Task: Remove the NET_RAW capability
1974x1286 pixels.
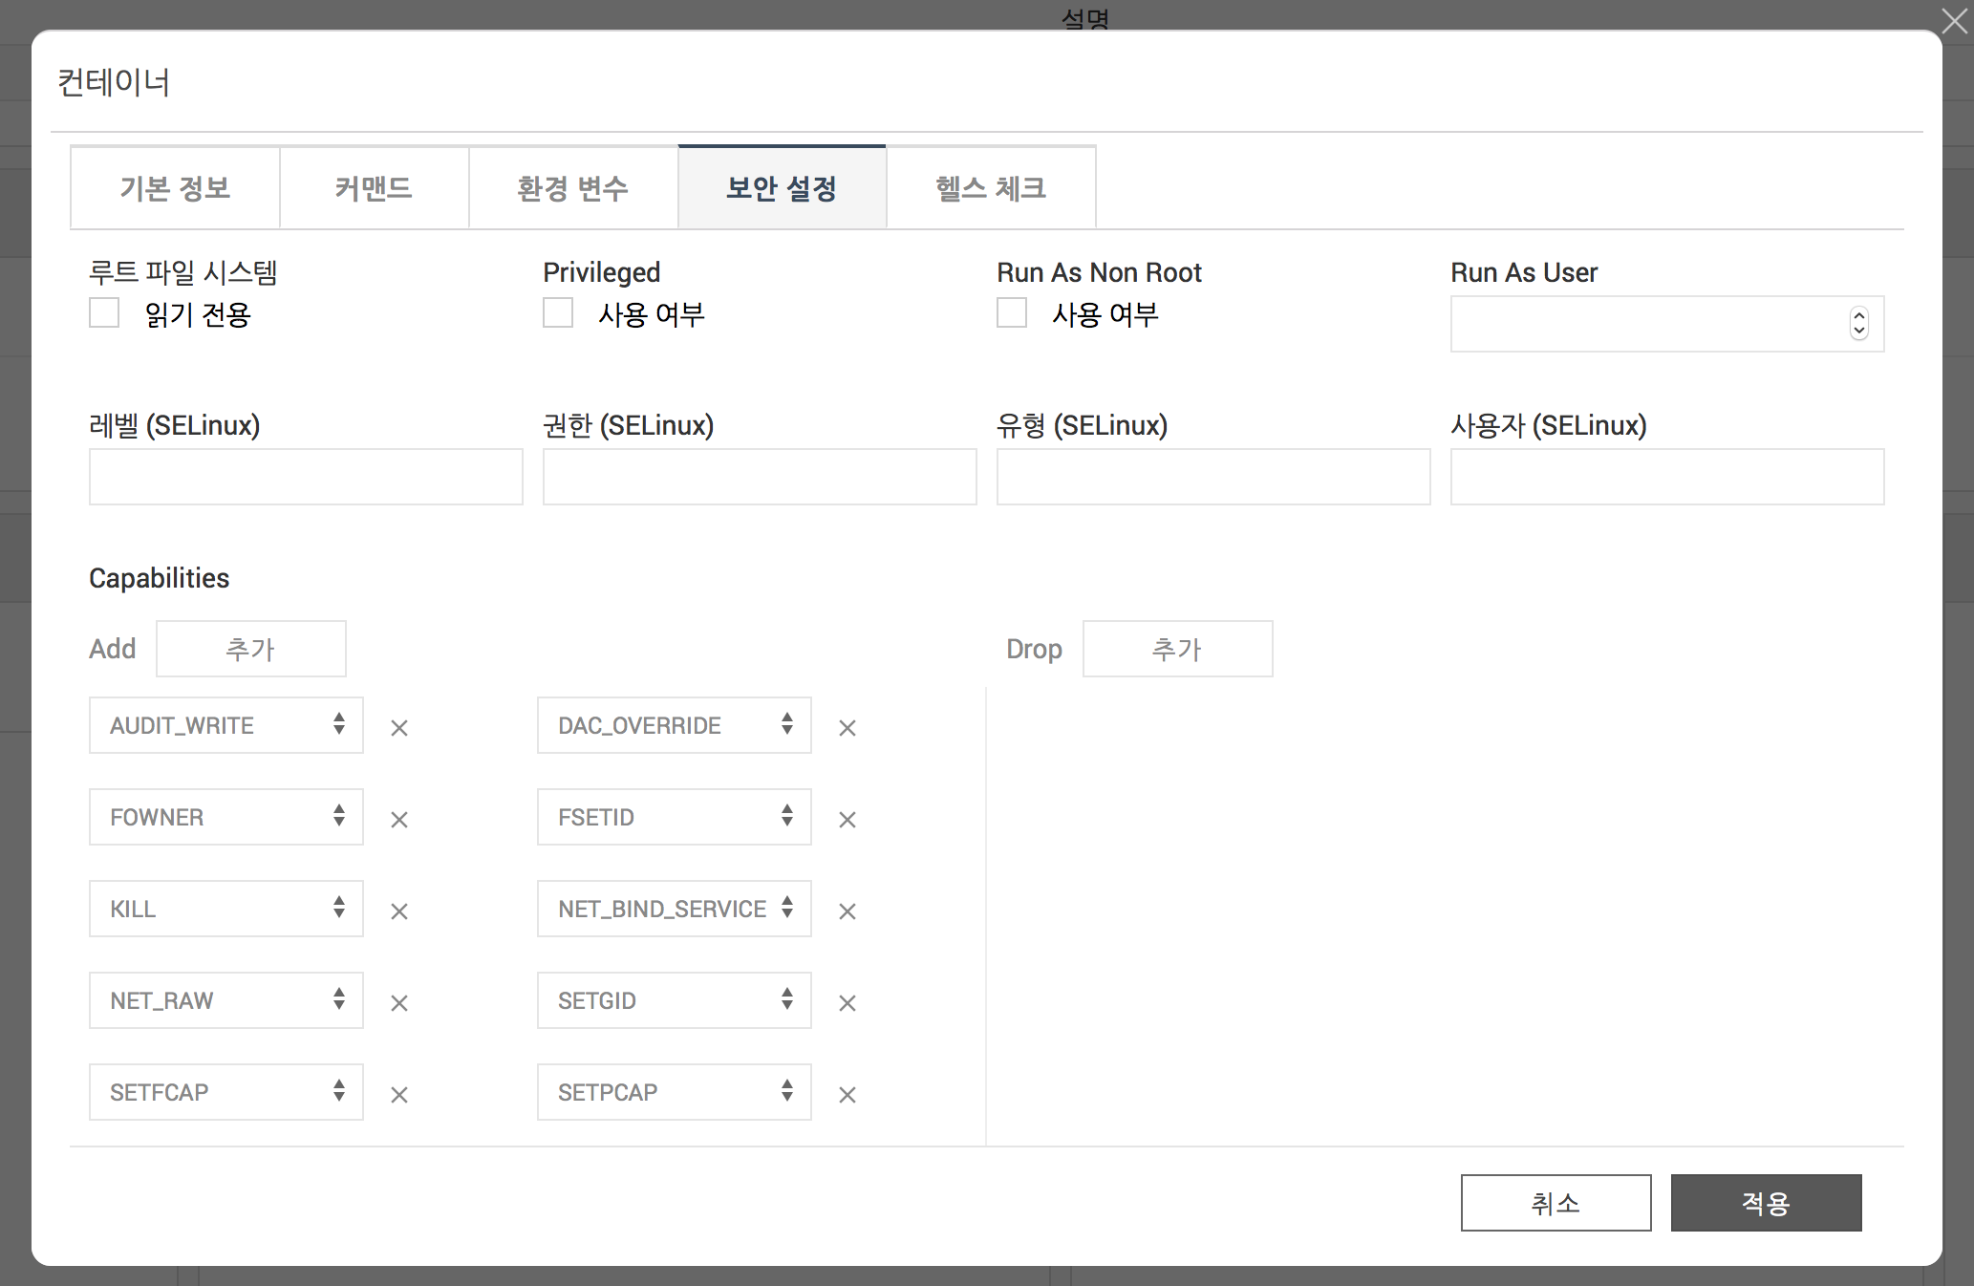Action: pos(399,1003)
